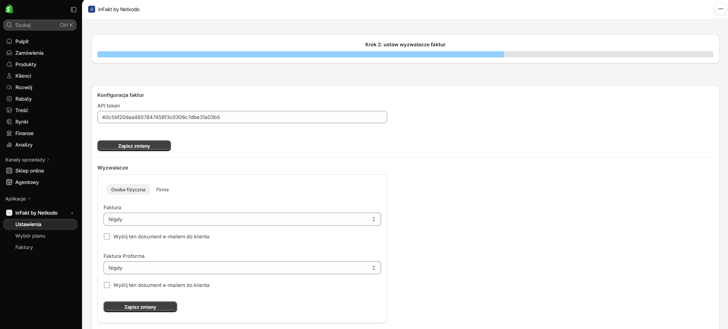Open the Faktura trigger dropdown
The height and width of the screenshot is (329, 728).
242,219
